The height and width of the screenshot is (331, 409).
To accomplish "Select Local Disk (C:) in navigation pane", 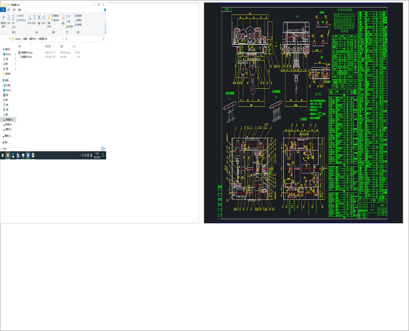I will (8, 120).
